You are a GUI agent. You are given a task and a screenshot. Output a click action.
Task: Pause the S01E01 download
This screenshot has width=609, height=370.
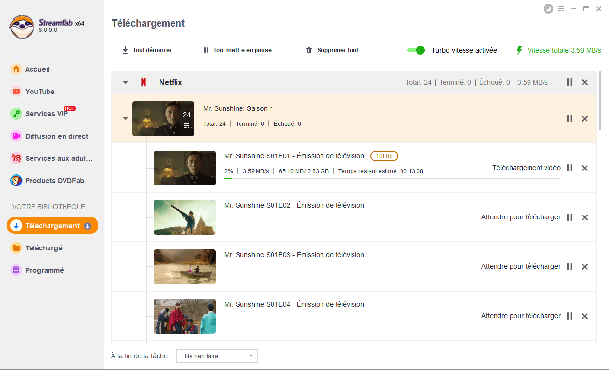tap(570, 168)
